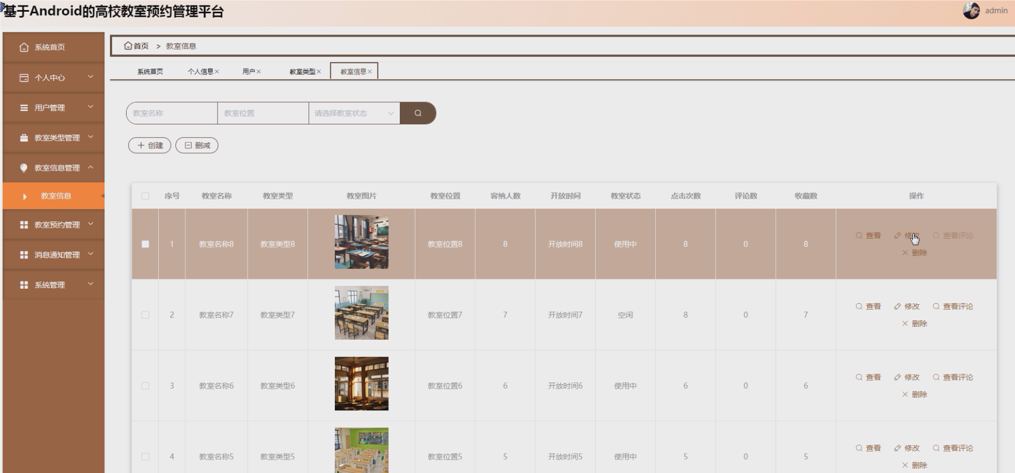Screen dimensions: 1015x473
Task: View details of 教室名称5 row
Action: (868, 448)
